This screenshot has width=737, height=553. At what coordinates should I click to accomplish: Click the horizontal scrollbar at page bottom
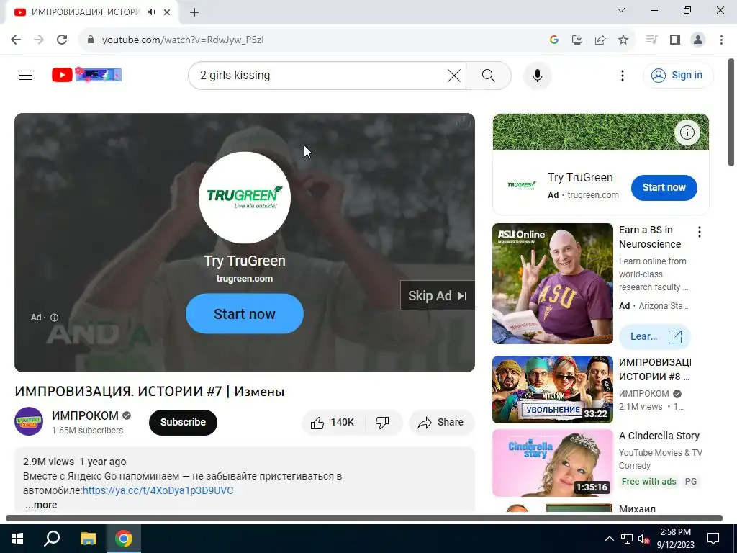click(363, 518)
